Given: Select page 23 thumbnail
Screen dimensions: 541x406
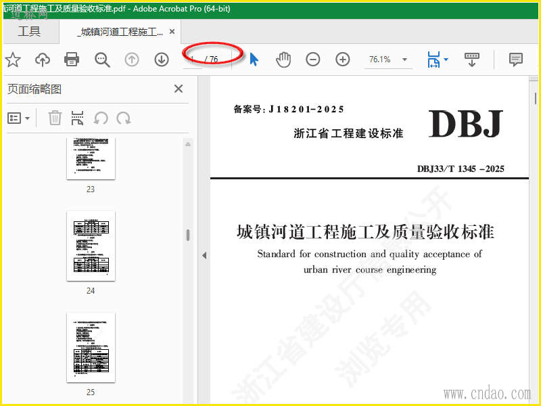Looking at the screenshot, I should click(91, 158).
